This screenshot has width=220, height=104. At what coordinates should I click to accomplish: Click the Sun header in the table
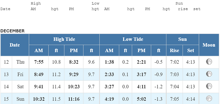pos(183,39)
